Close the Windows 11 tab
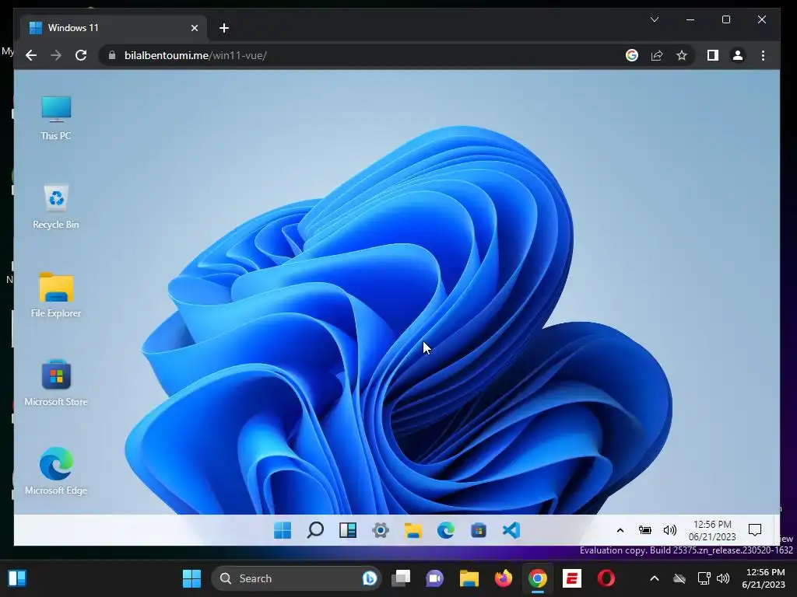This screenshot has height=597, width=797. click(194, 28)
